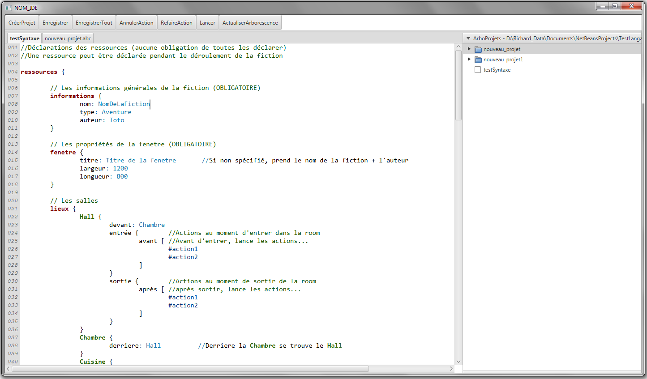Click the folder icon beside nouveau_projet
The image size is (647, 379).
click(x=478, y=49)
